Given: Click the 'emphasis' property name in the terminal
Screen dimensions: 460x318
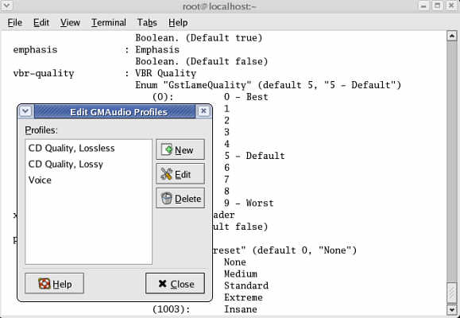Looking at the screenshot, I should [x=35, y=50].
